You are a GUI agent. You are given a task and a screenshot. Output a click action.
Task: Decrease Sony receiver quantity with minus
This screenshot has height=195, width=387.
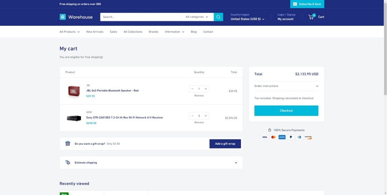click(192, 116)
